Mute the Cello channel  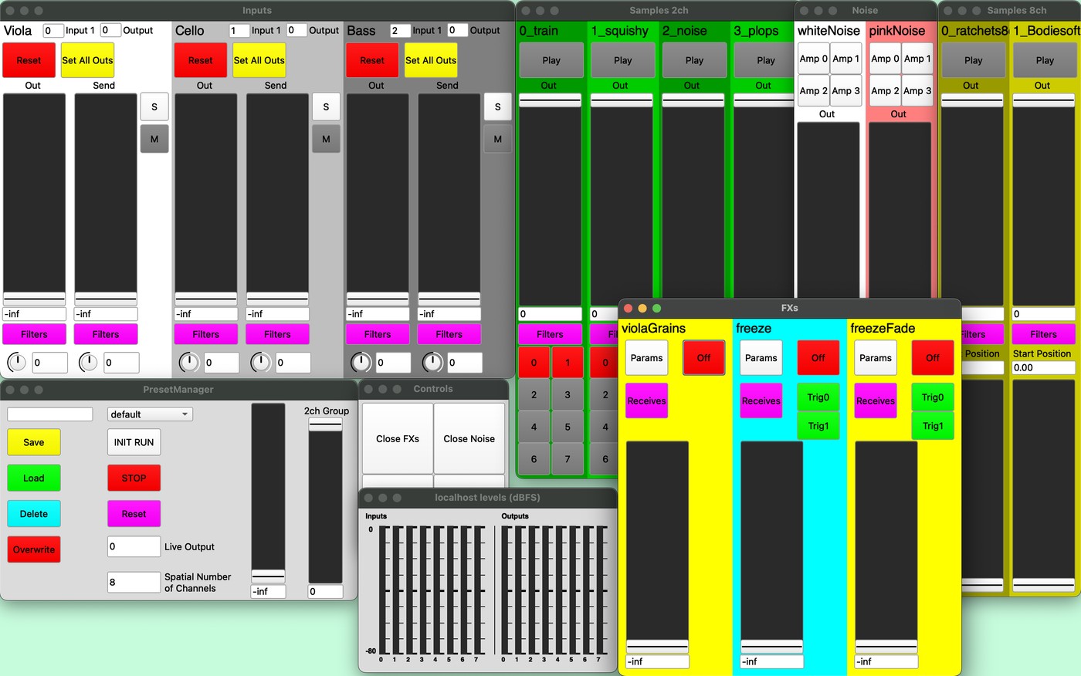pyautogui.click(x=326, y=139)
